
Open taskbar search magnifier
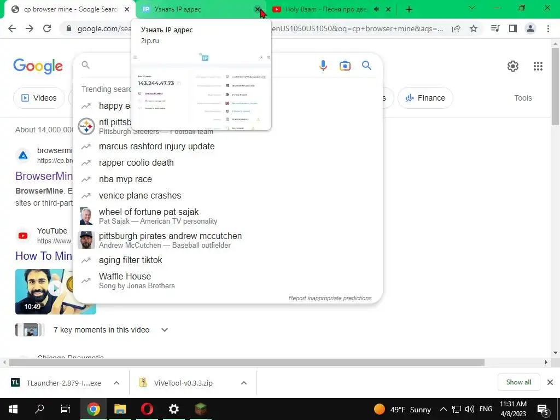click(39, 409)
